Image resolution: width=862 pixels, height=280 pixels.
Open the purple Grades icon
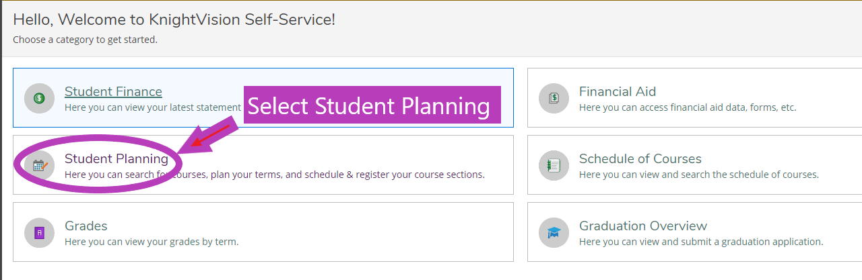[x=39, y=232]
